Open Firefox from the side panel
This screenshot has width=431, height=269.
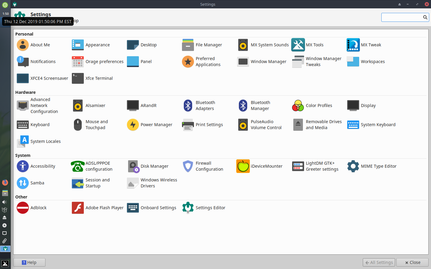(5, 183)
